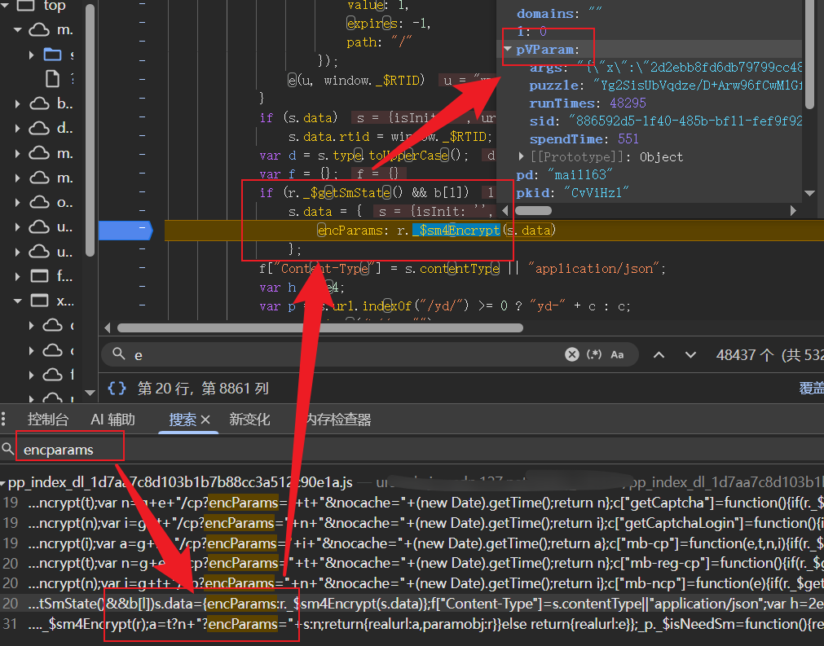The height and width of the screenshot is (646, 824).
Task: Open the drawer more-options menu
Action: point(4,419)
